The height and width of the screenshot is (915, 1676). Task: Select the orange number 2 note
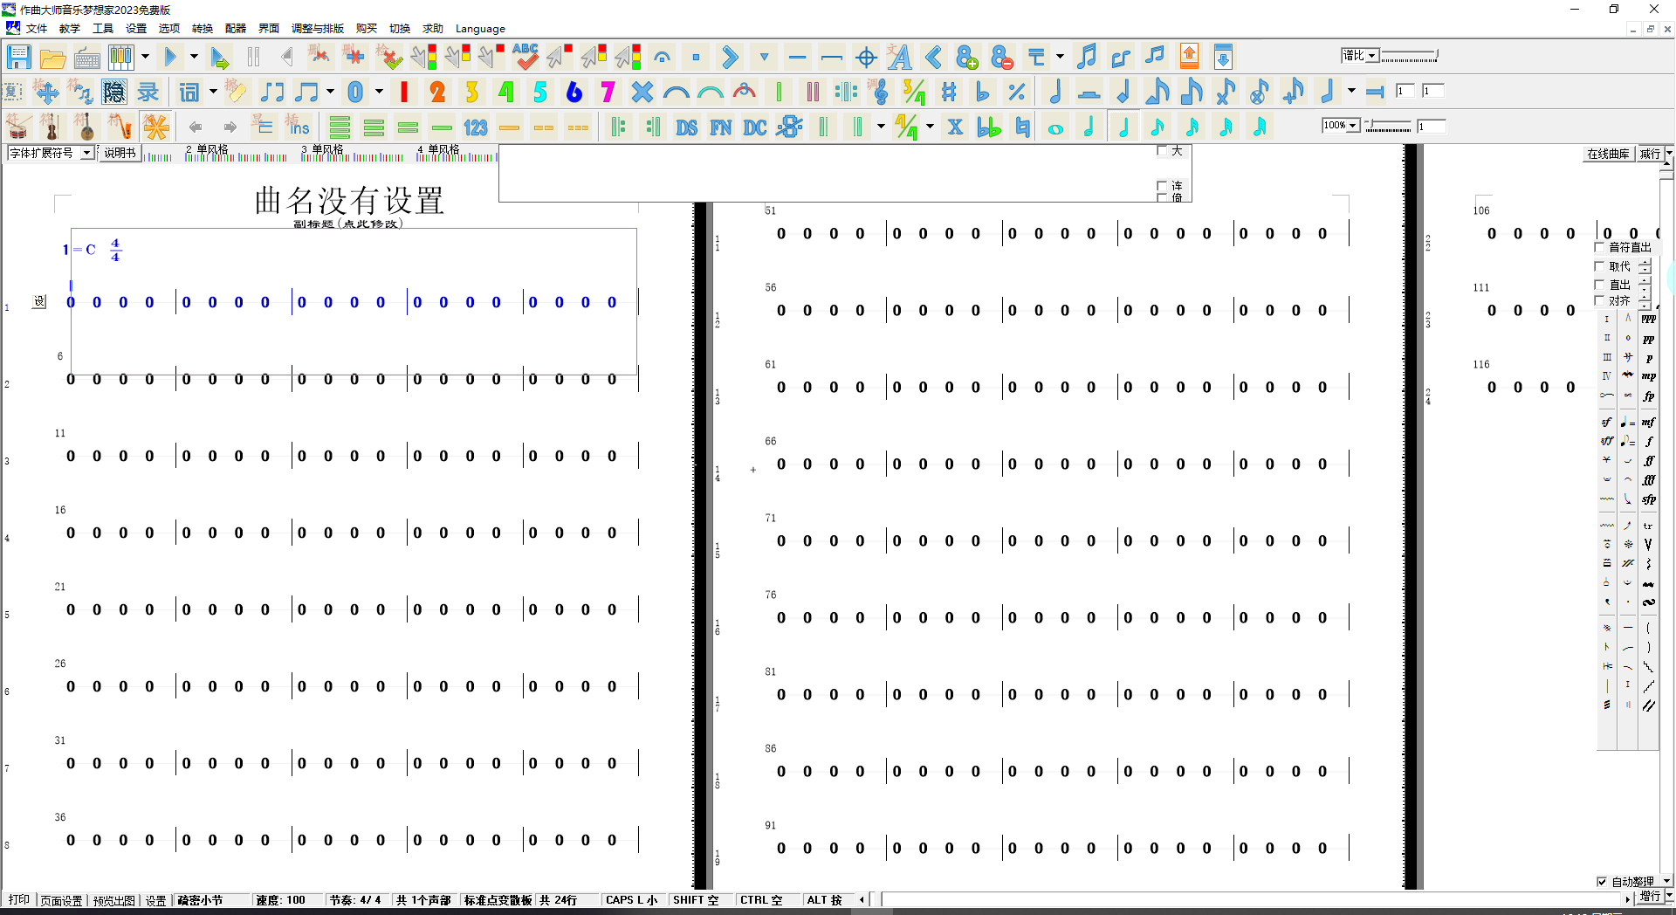click(x=437, y=92)
